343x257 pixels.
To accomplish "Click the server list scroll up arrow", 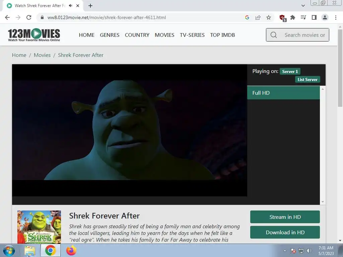I will (x=323, y=89).
